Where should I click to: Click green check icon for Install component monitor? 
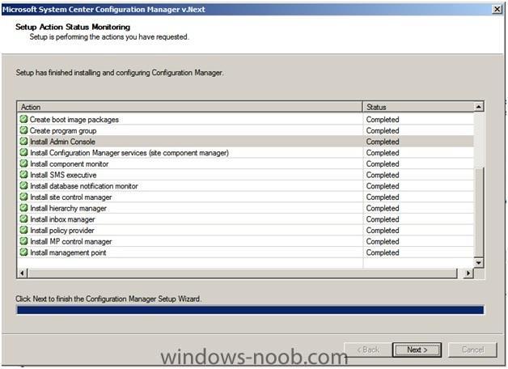pyautogui.click(x=23, y=163)
